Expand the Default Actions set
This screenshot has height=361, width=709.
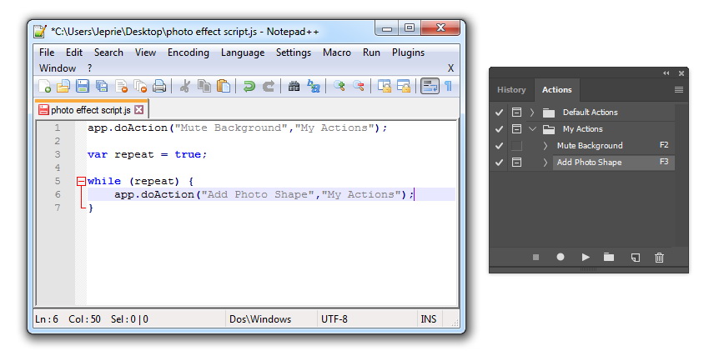[x=532, y=112]
